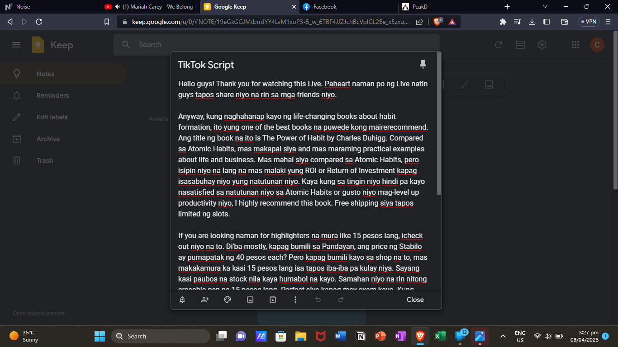Open the Windows Start menu
618x347 pixels.
pos(100,336)
